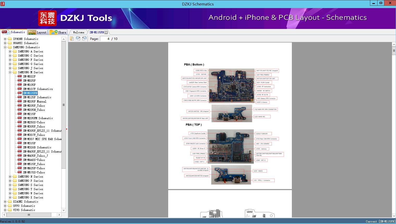
Task: Click the document viewer scroll down arrow
Action: pos(394,216)
